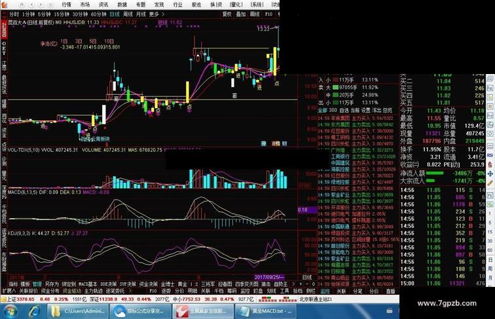The width and height of the screenshot is (495, 319).
Task: Click 筹码 on bottom toolbar
Action: [x=232, y=291]
